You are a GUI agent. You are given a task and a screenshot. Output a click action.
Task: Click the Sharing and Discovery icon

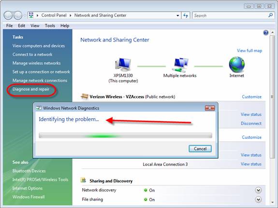[83, 180]
